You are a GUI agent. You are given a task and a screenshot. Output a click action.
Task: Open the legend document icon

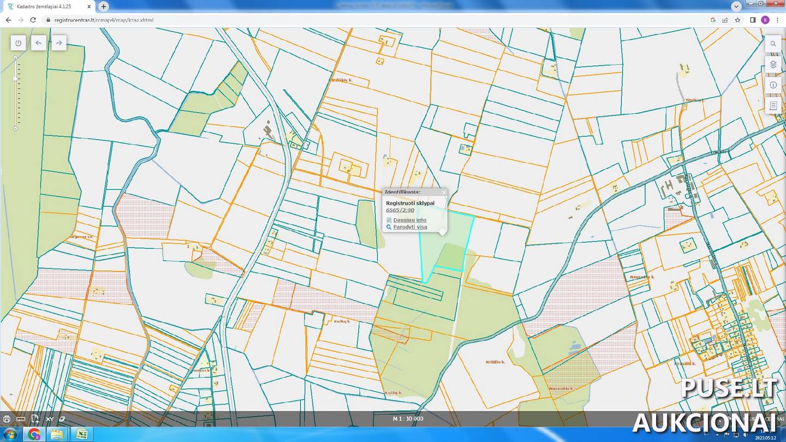tap(773, 106)
